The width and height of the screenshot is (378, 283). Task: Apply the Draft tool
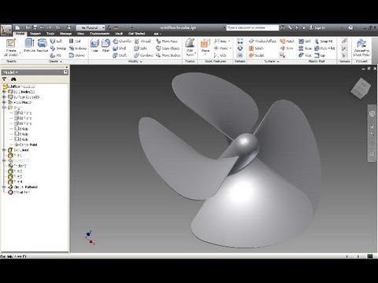(x=120, y=55)
